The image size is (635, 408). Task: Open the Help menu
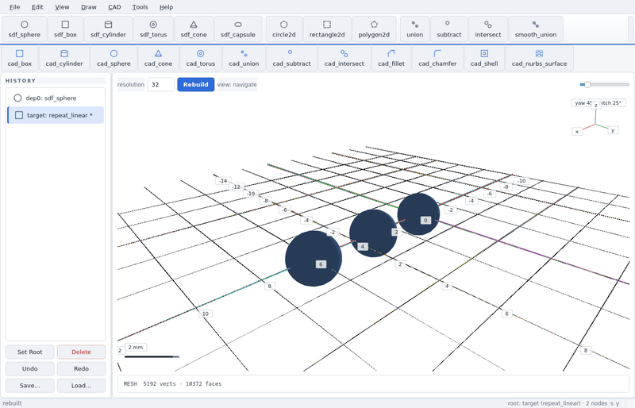(166, 7)
